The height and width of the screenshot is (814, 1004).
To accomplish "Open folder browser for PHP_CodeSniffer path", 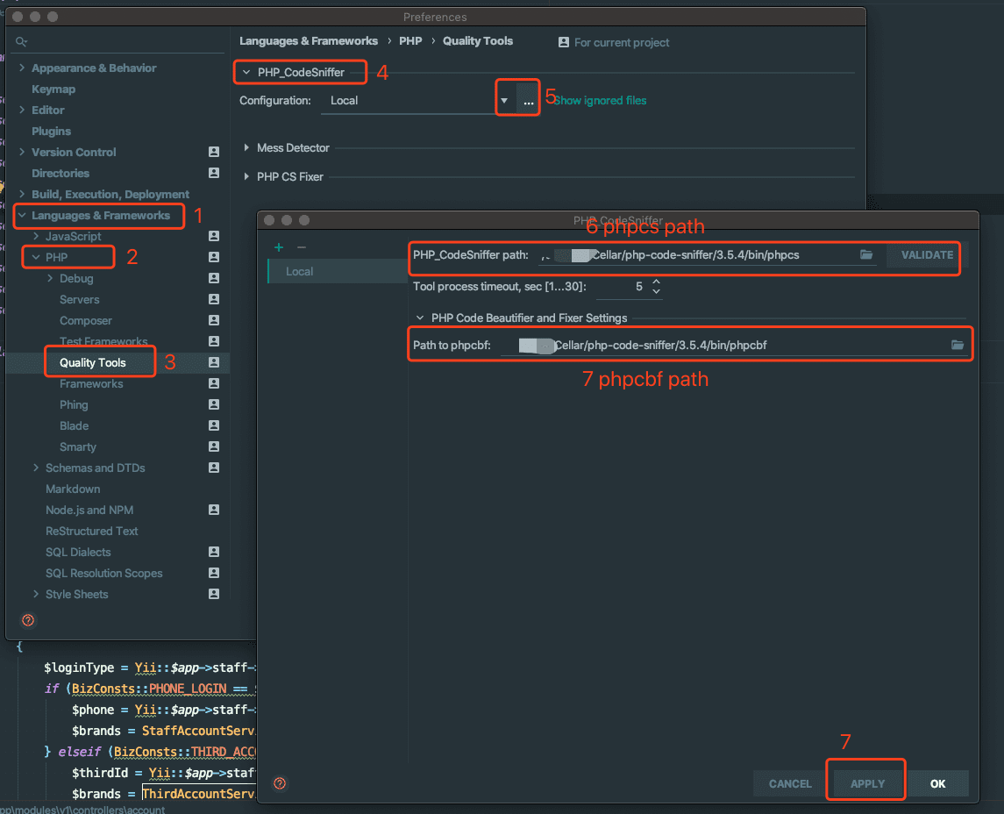I will pos(866,255).
